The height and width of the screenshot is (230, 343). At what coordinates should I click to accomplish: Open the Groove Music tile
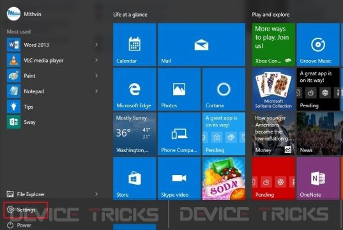318,45
